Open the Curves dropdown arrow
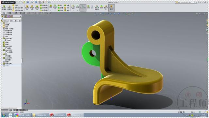The height and width of the screenshot is (118, 209). (x=77, y=11)
